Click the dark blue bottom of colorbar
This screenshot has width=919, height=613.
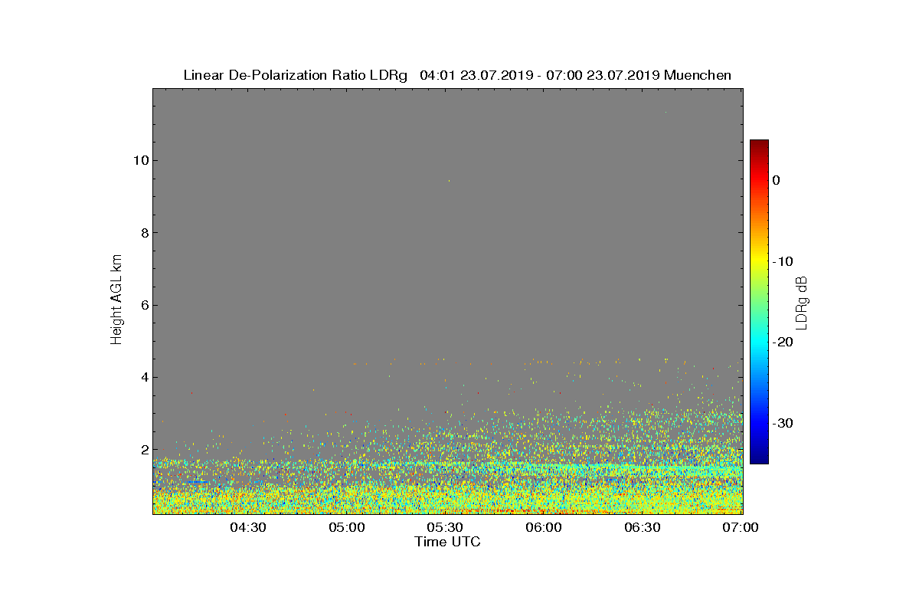pos(759,458)
